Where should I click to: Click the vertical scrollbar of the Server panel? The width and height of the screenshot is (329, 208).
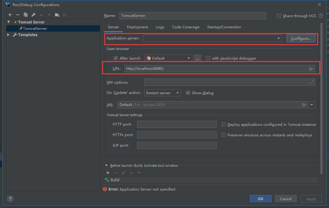(x=321, y=98)
